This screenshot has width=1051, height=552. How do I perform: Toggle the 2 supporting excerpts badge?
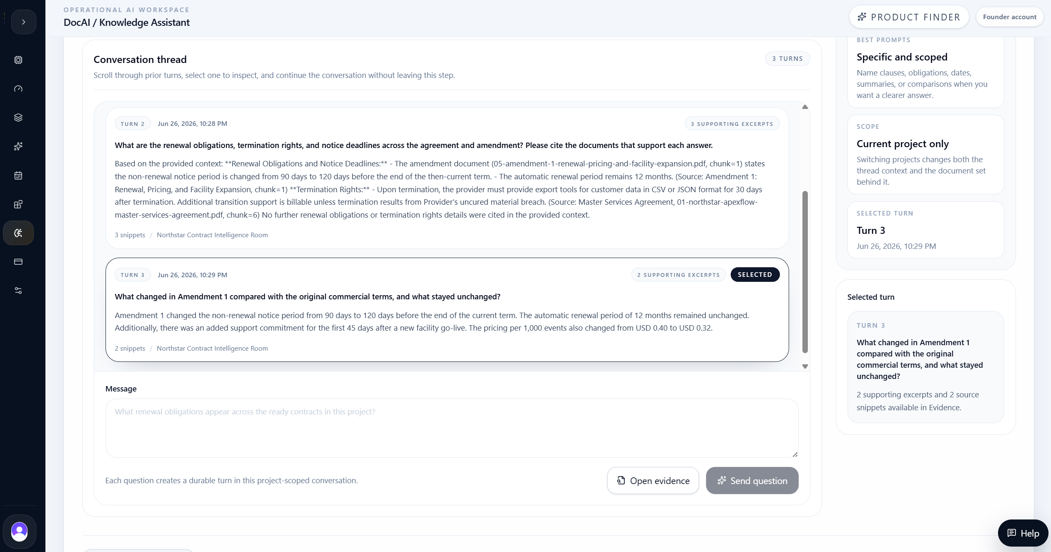(x=679, y=275)
